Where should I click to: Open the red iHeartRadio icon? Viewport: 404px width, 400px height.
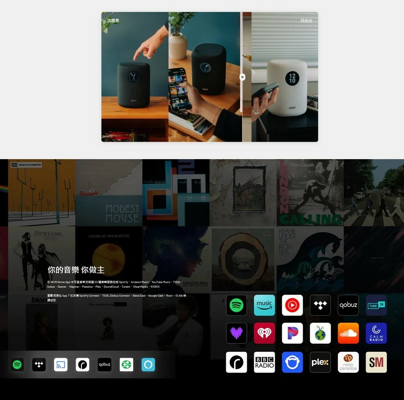pos(264,333)
